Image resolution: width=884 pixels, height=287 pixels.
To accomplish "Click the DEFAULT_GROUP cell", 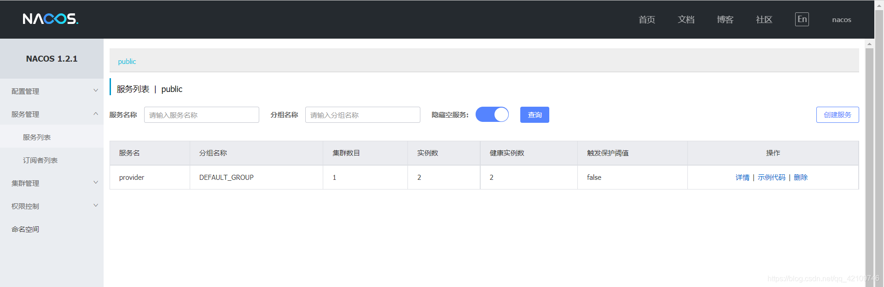I will coord(256,177).
